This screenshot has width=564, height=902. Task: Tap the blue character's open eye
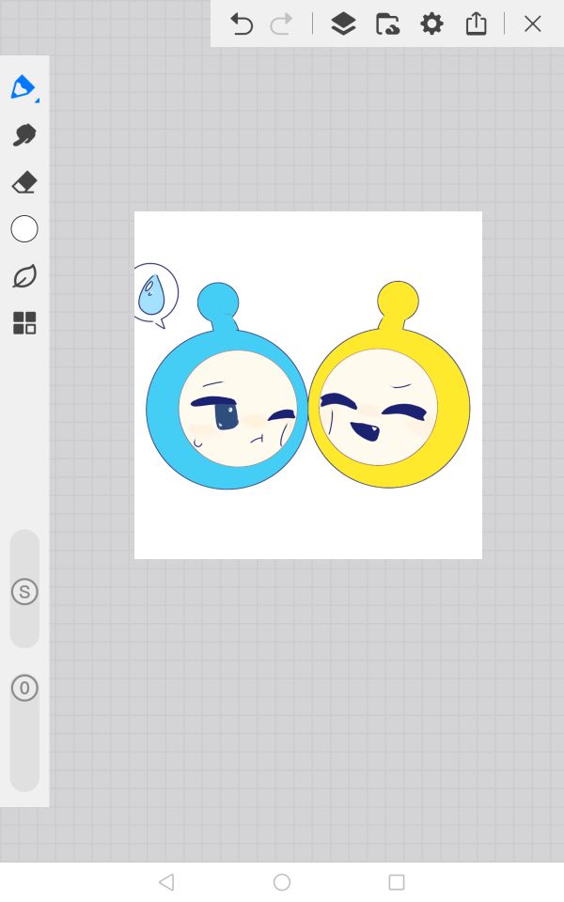point(227,416)
